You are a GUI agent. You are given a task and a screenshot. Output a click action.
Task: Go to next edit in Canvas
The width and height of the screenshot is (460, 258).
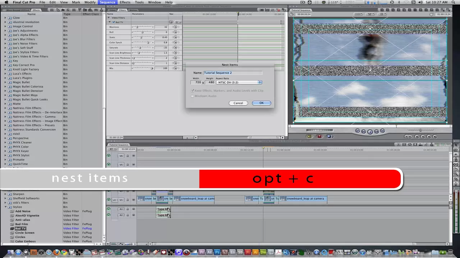tap(382, 131)
